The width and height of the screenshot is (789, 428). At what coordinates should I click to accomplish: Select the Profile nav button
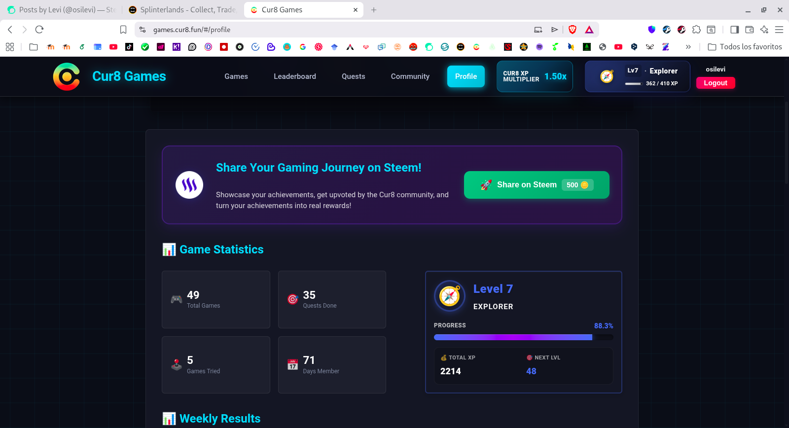(x=466, y=76)
